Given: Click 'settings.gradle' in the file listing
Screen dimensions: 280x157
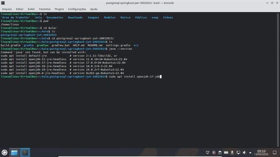Looking at the screenshot, I should tap(118, 45).
